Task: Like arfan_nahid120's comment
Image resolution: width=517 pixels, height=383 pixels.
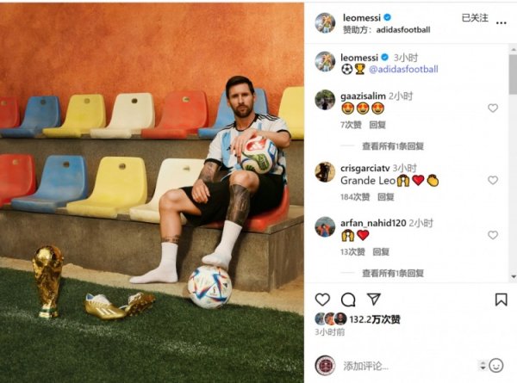Action: click(x=493, y=235)
